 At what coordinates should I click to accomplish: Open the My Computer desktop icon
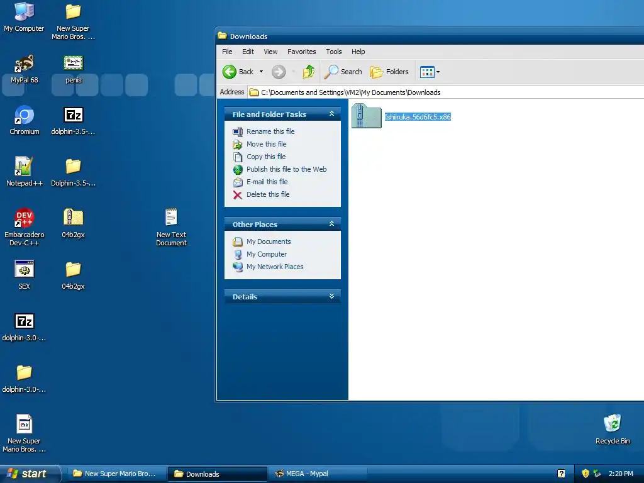24,16
